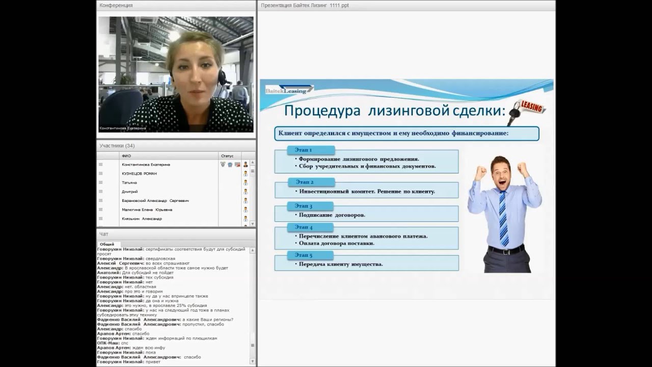Screen dimensions: 652x367
Task: Click the excited man image on the slide
Action: click(504, 214)
